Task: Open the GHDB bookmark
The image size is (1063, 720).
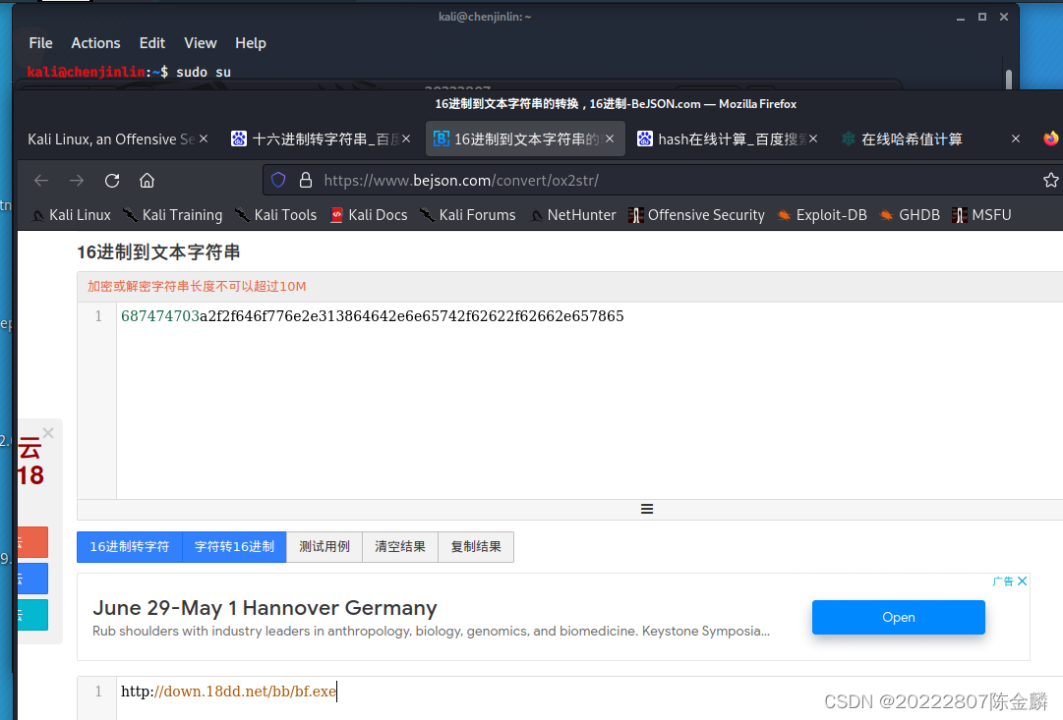Action: [x=910, y=215]
